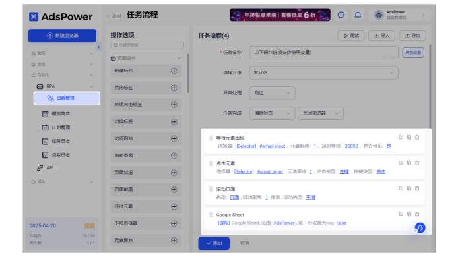Click the AdsPower logo

pos(61,16)
